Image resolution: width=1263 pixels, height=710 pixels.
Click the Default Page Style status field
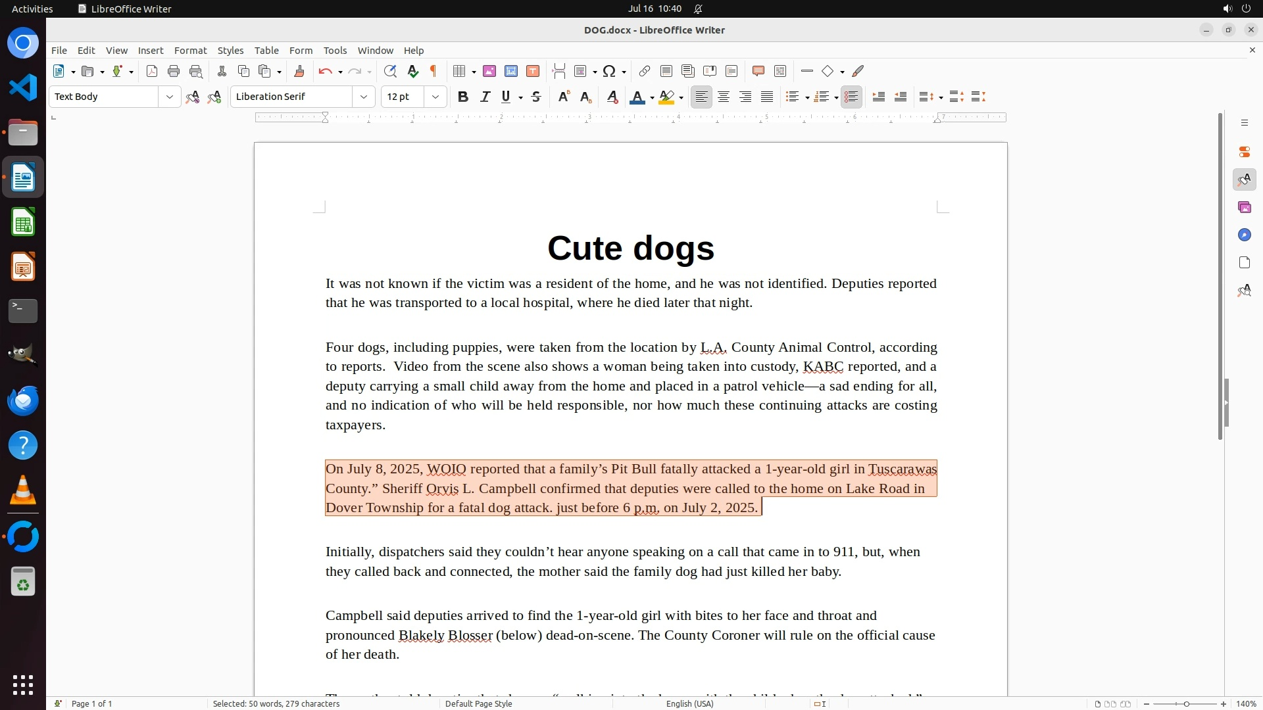click(x=478, y=703)
